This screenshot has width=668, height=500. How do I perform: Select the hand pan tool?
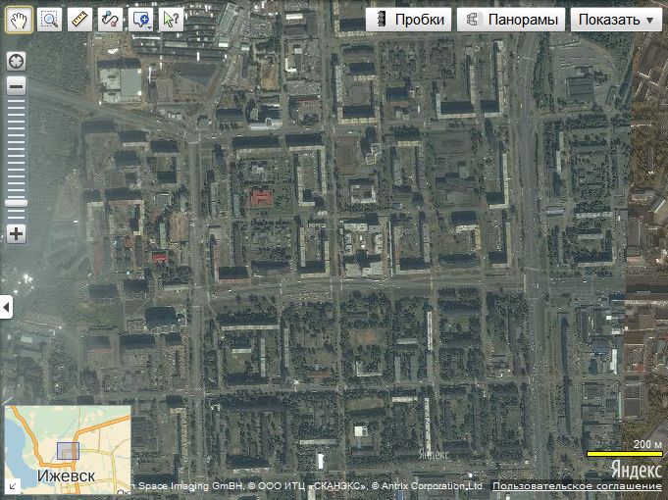pyautogui.click(x=20, y=19)
